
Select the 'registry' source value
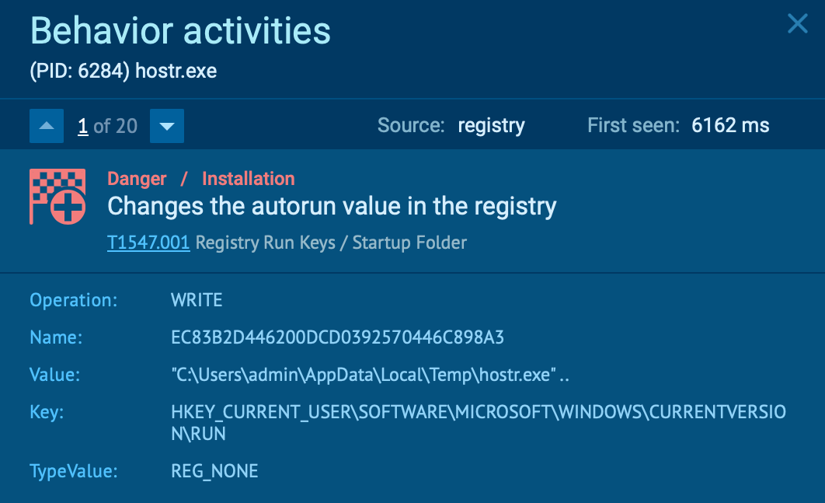click(x=491, y=125)
